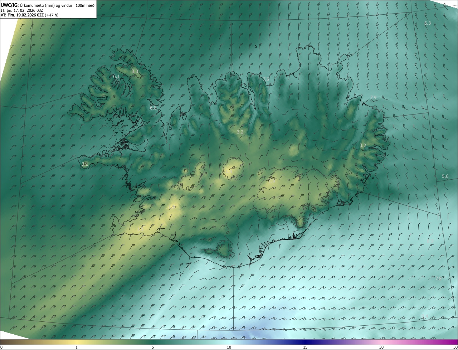Viewport: 458px width, 350px height.
Task: Click the 5 tick on the color scale
Action: coord(153,347)
